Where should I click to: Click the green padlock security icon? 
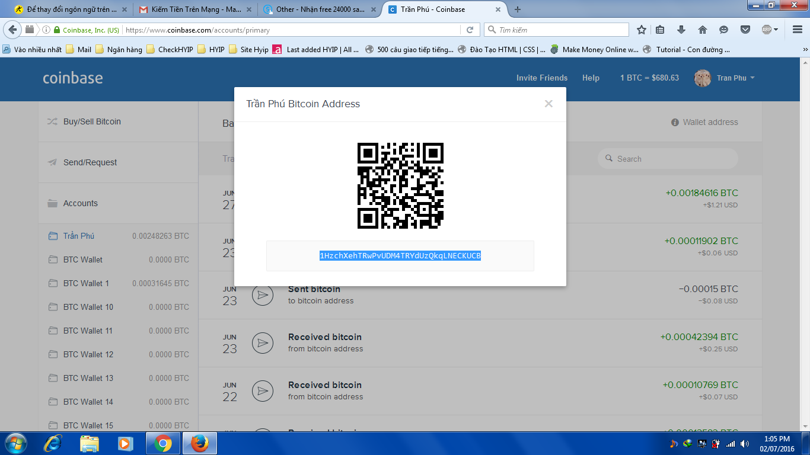(57, 30)
